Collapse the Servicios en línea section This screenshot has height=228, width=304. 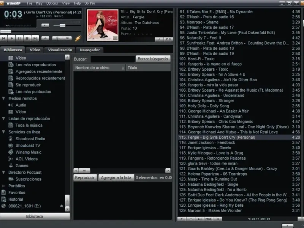pyautogui.click(x=4, y=132)
